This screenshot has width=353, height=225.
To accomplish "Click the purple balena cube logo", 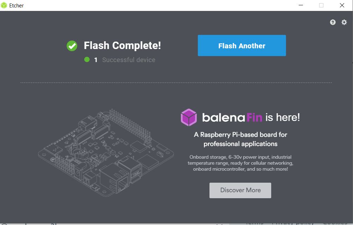I will pyautogui.click(x=189, y=117).
